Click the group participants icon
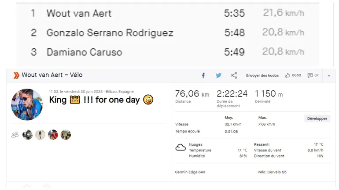Screen dimensions: 339x190 15,135
